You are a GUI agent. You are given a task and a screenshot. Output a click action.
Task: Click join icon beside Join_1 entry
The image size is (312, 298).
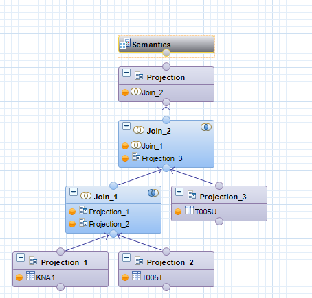[x=136, y=145]
